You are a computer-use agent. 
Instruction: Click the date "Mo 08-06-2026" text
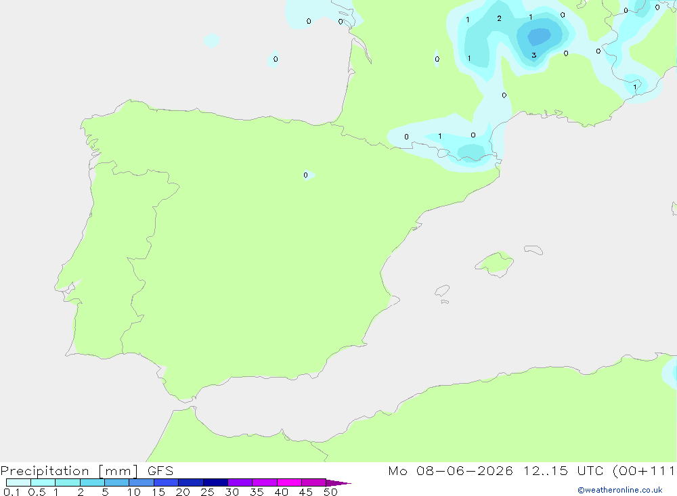tap(450, 471)
